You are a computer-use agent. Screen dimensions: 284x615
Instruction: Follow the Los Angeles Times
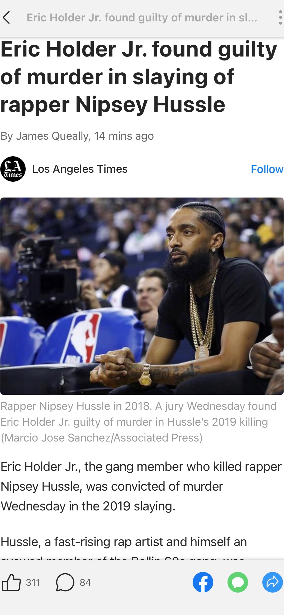coord(267,169)
